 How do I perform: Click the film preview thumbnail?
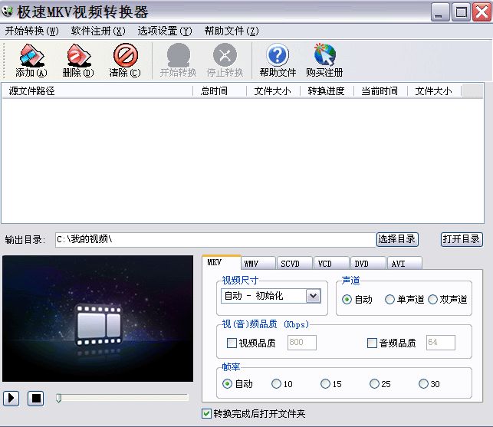coord(98,318)
